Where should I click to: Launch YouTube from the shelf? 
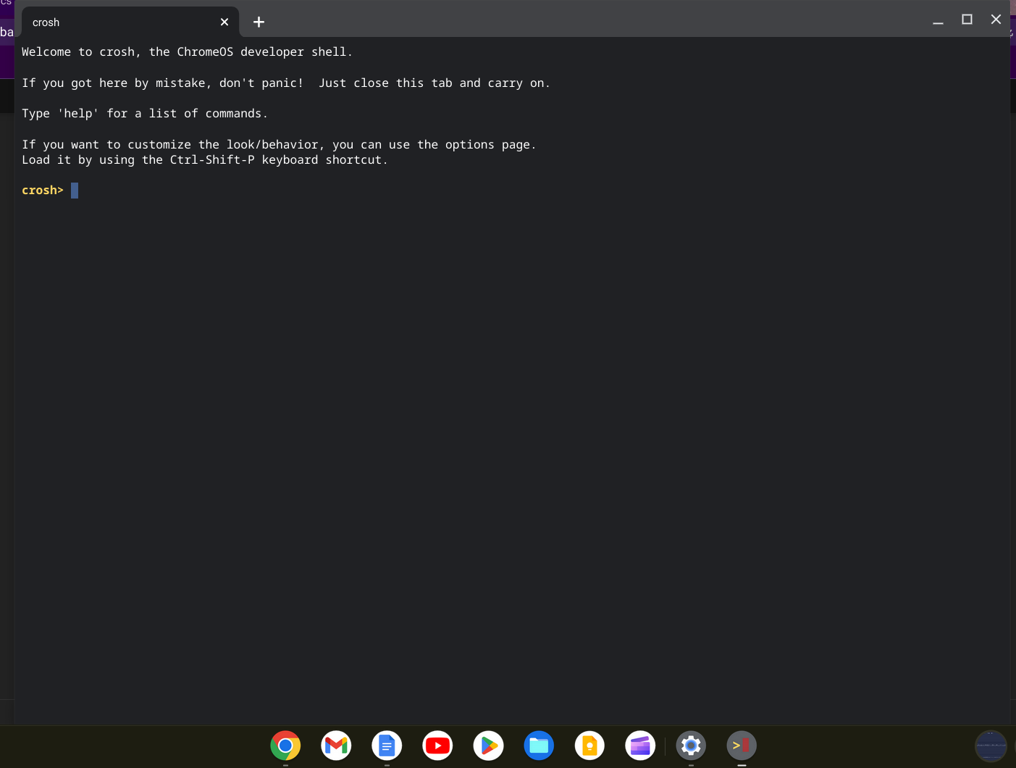point(437,745)
